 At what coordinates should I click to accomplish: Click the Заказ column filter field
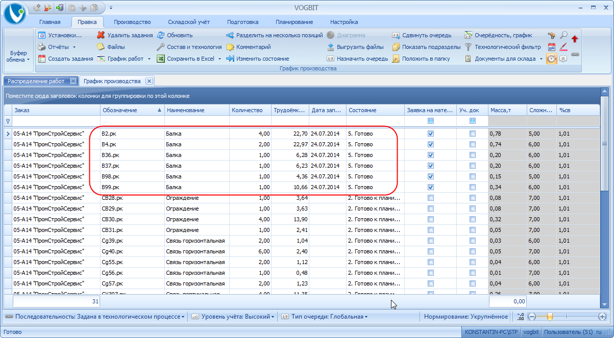point(56,121)
